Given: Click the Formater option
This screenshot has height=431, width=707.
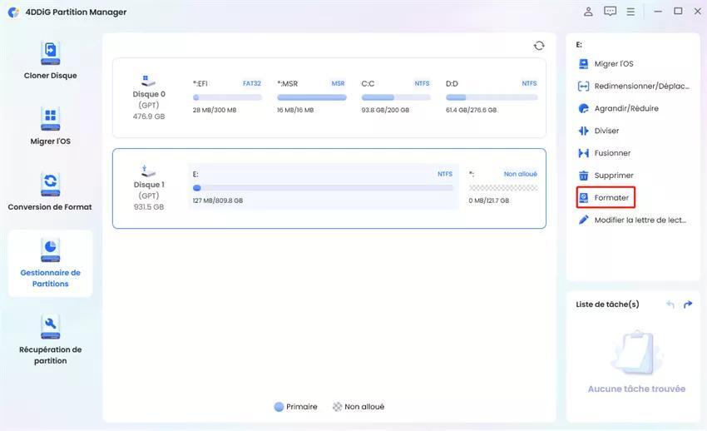Looking at the screenshot, I should click(x=611, y=198).
